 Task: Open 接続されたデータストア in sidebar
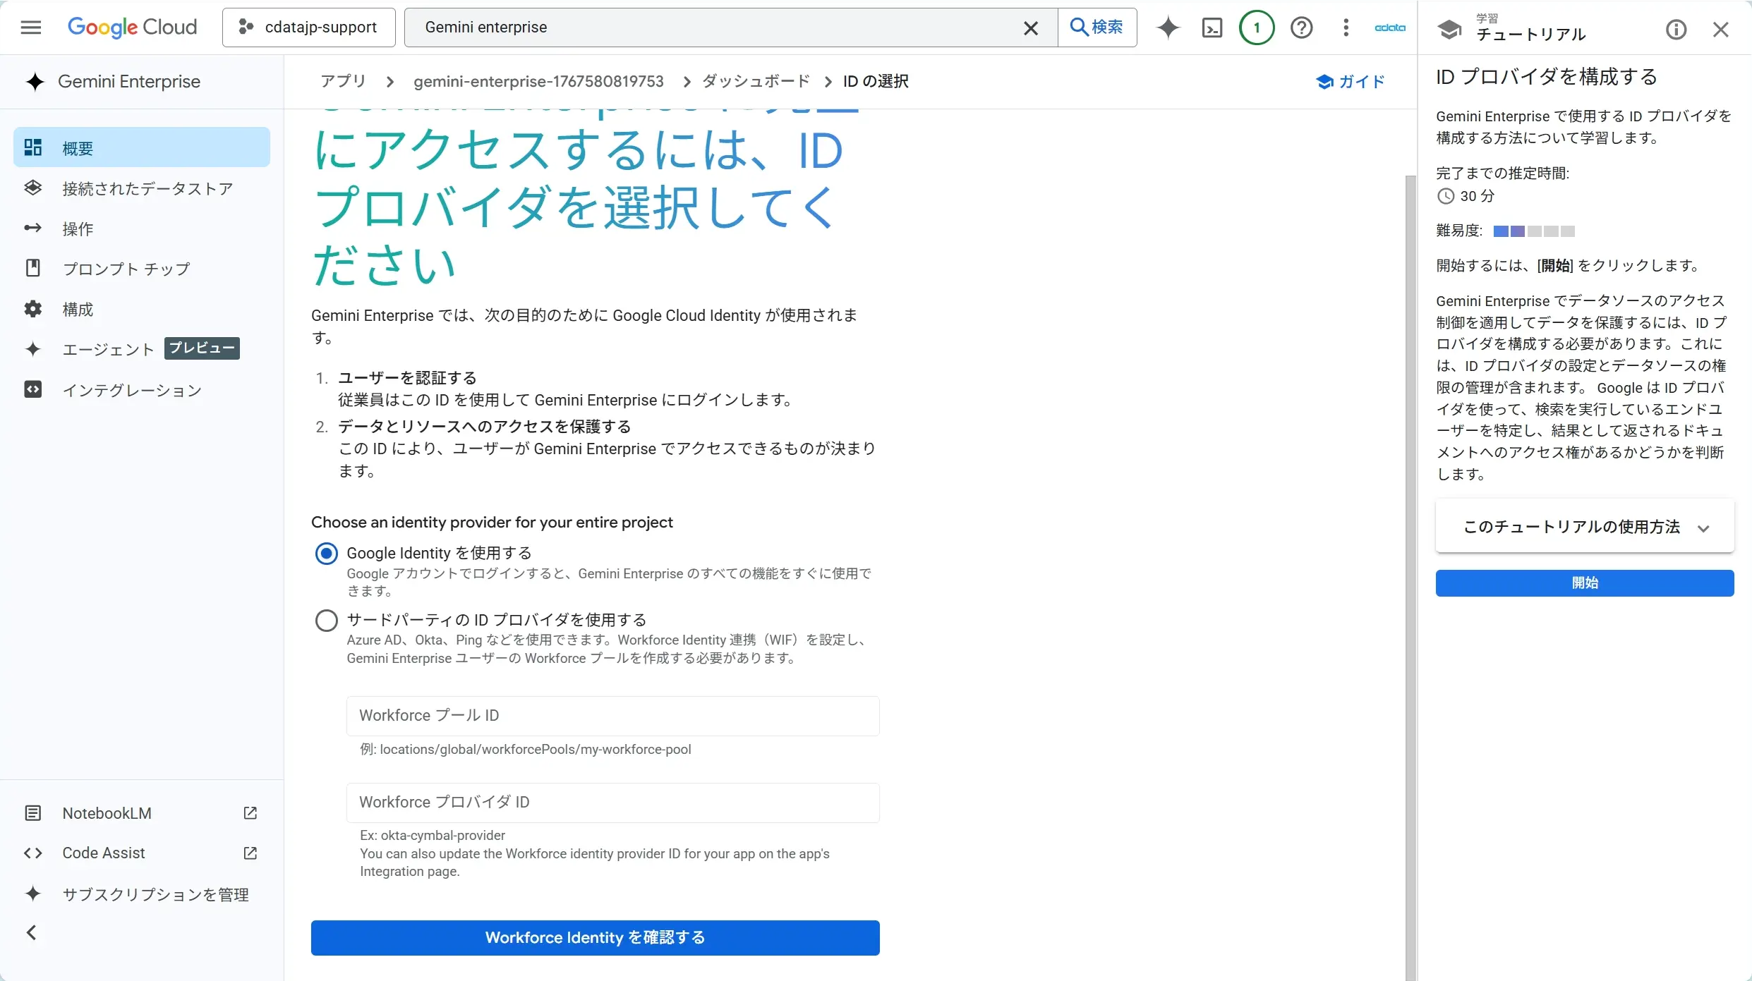pyautogui.click(x=147, y=188)
